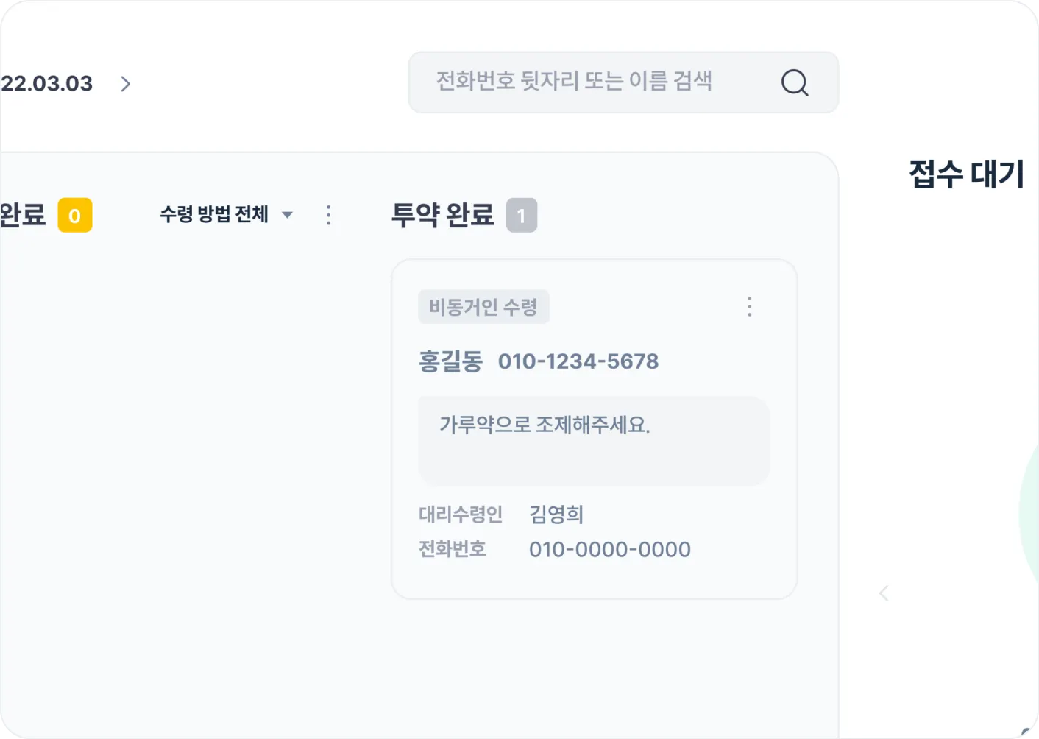The image size is (1039, 739).
Task: Open column options menu beside 수령 방법 전체
Action: tap(328, 215)
